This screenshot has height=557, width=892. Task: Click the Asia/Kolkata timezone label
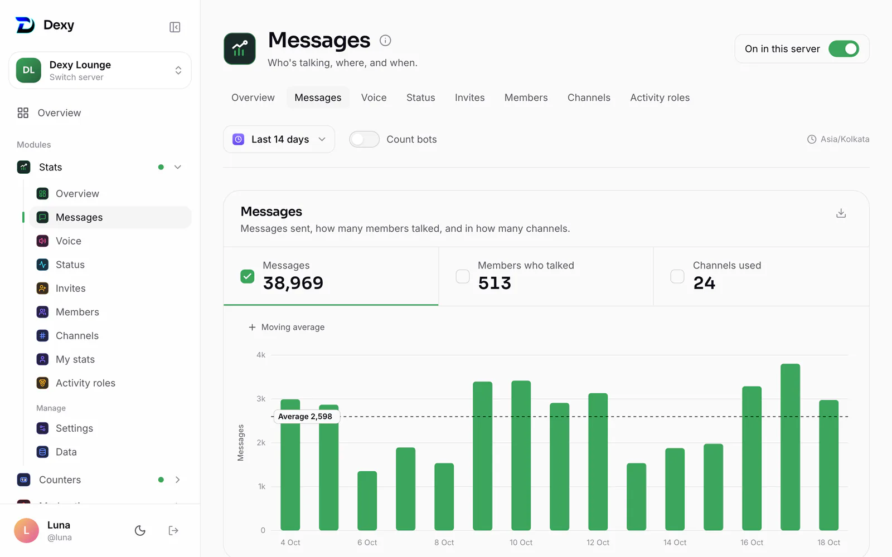pos(845,139)
